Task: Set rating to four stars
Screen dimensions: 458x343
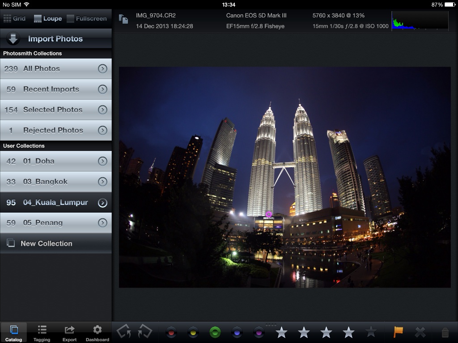Action: pos(348,332)
